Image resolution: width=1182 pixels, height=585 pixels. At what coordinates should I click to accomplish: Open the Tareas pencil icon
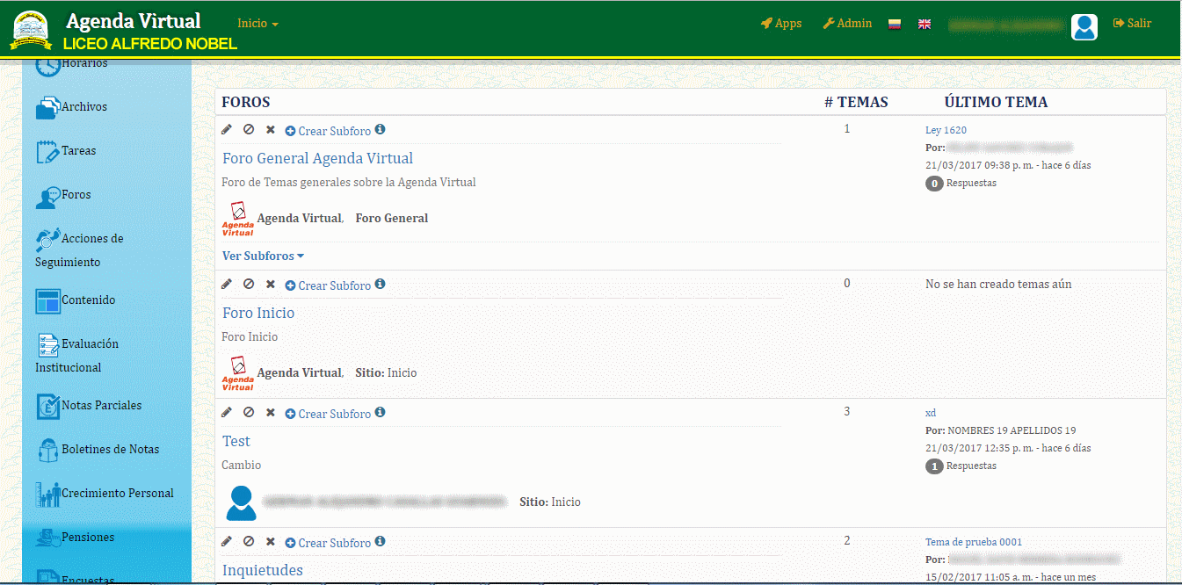47,151
